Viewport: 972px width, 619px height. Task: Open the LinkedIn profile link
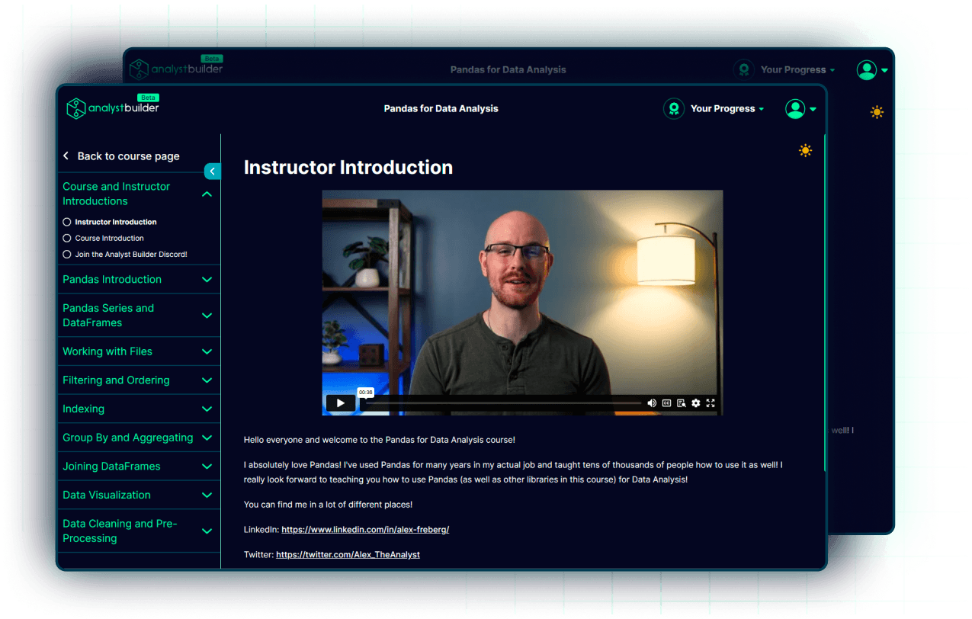pos(365,530)
